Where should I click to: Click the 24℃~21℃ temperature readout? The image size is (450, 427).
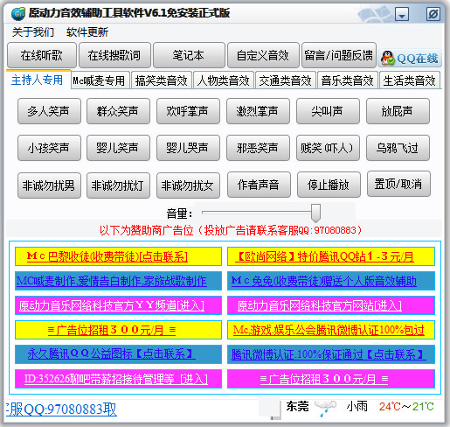[x=406, y=406]
